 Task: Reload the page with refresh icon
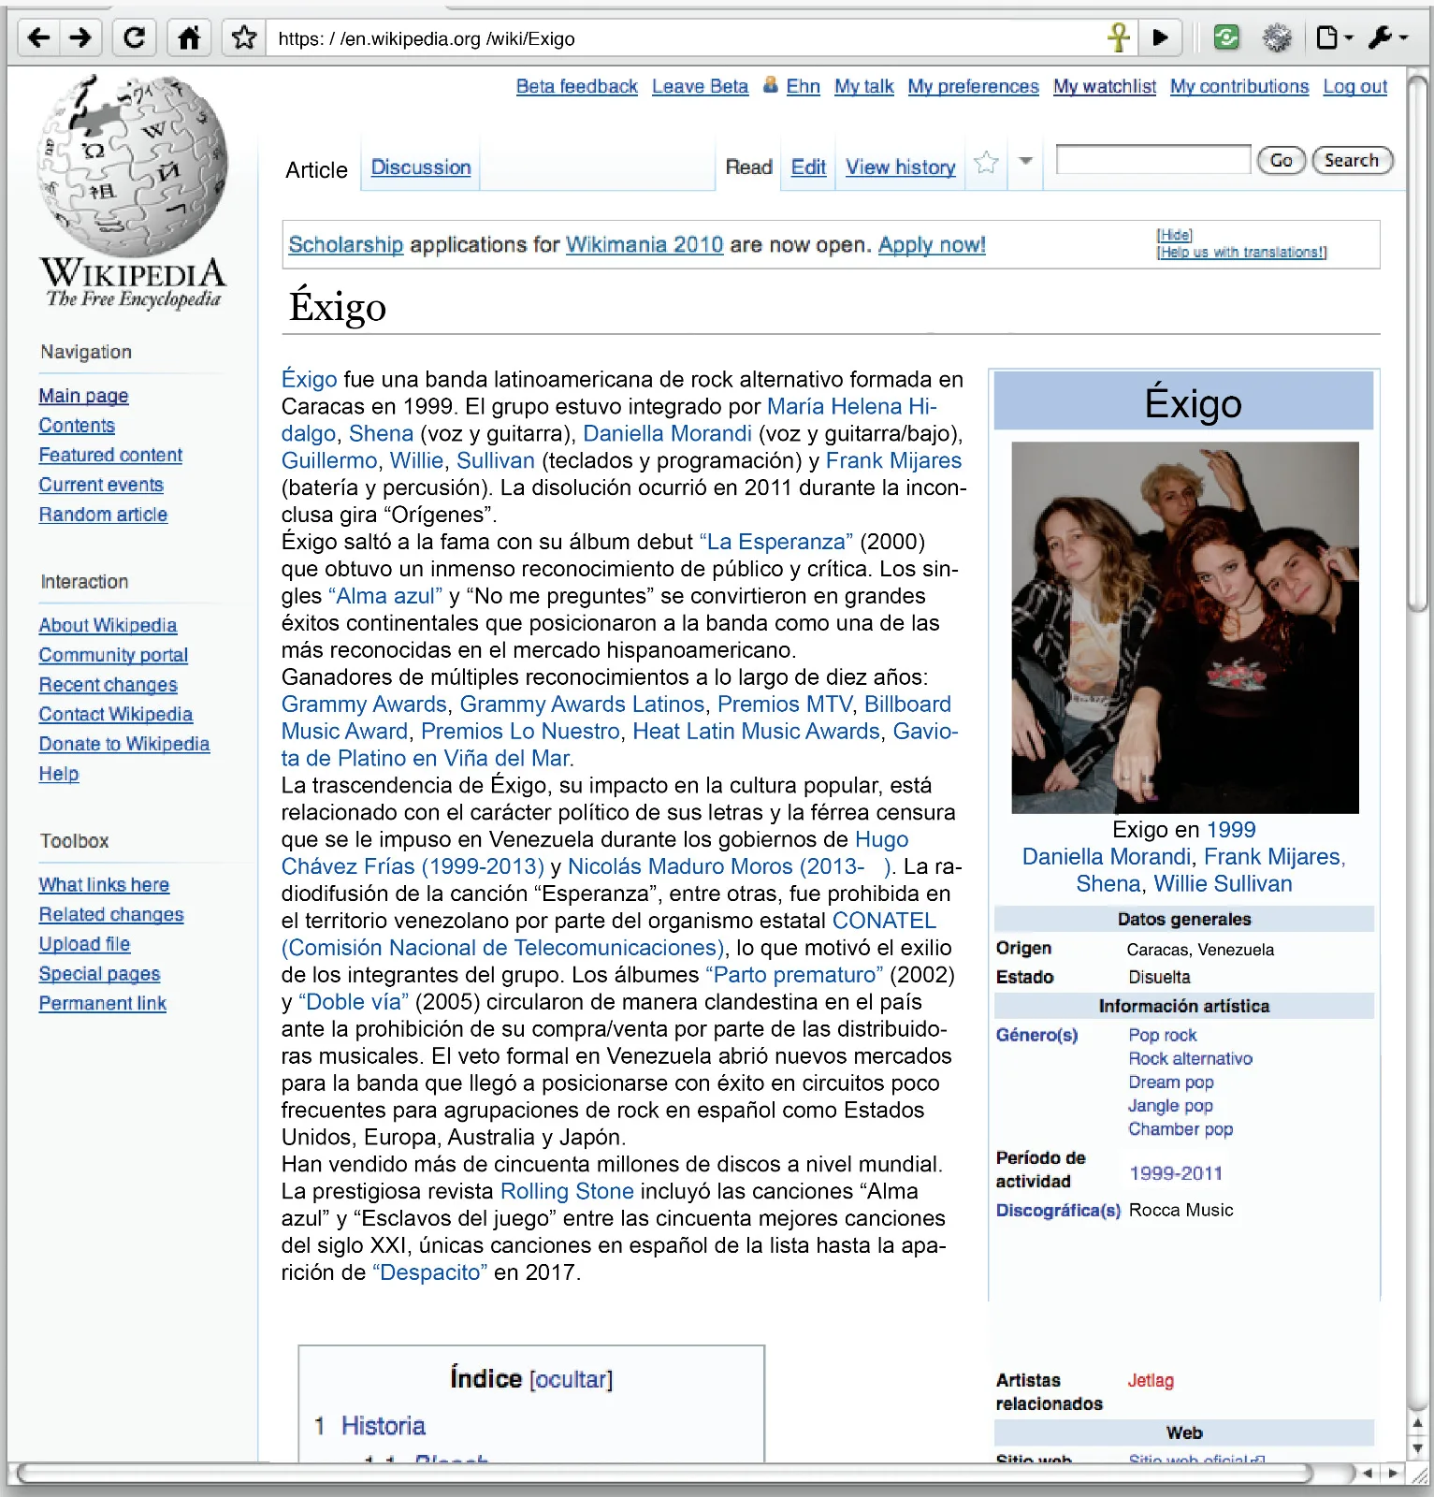pyautogui.click(x=135, y=38)
